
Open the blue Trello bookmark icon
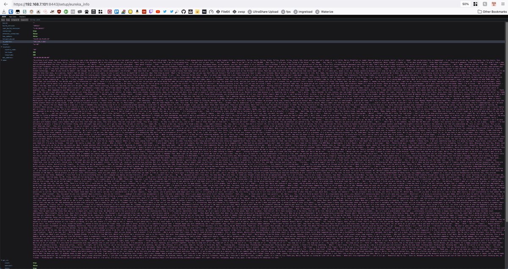(116, 12)
